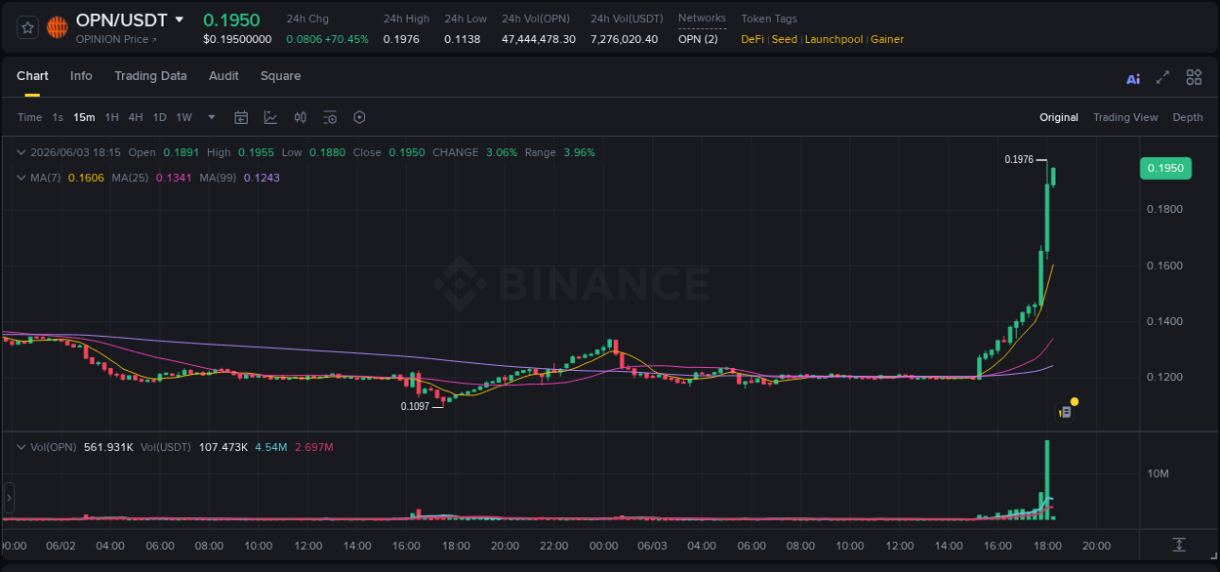Select the 1D interval
Image resolution: width=1220 pixels, height=572 pixels.
159,117
